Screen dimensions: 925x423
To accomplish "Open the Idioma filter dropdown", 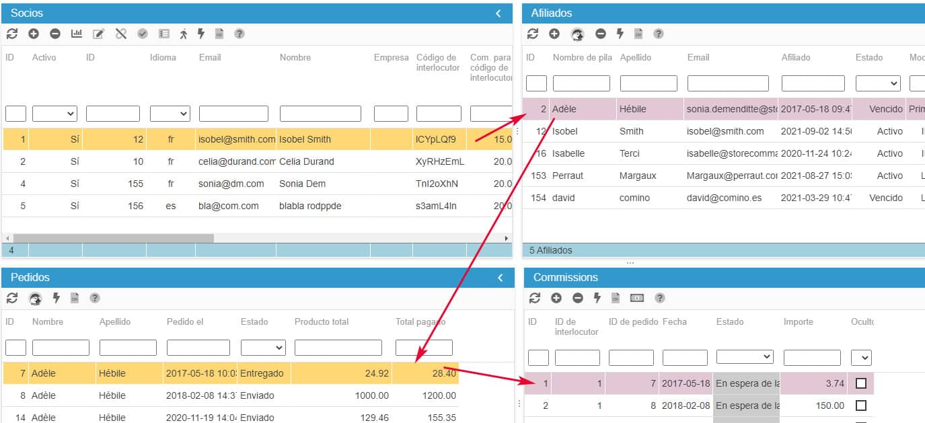I will (170, 114).
